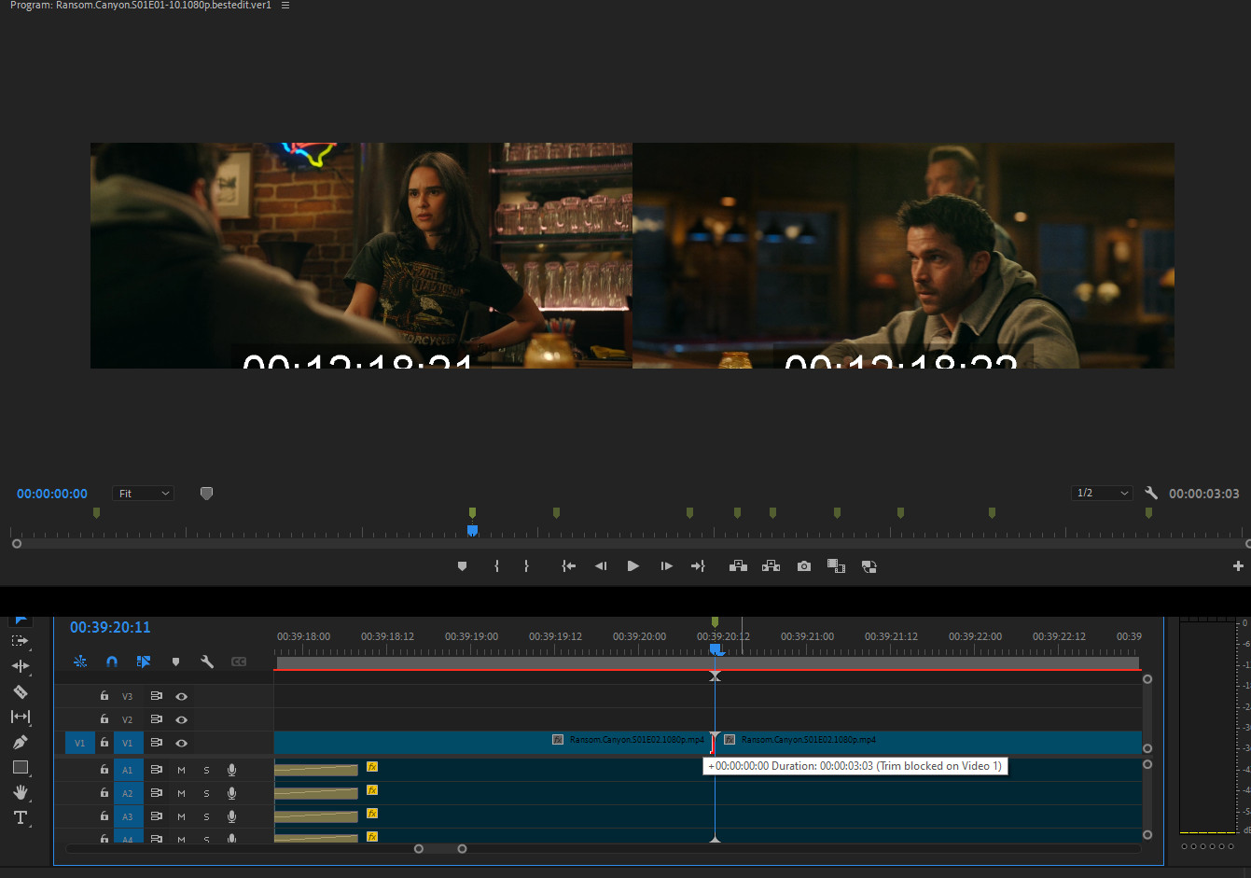Solo audio track A2
Image resolution: width=1251 pixels, height=878 pixels.
tap(206, 793)
